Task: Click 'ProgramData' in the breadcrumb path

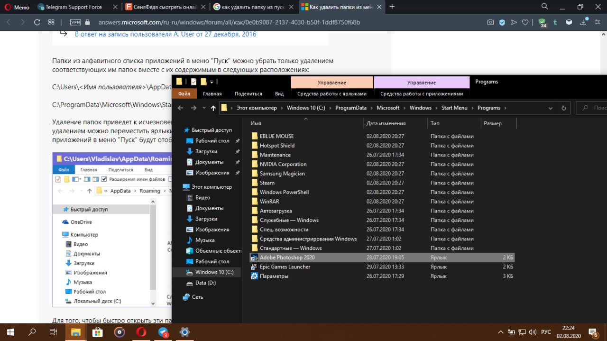Action: (x=351, y=108)
